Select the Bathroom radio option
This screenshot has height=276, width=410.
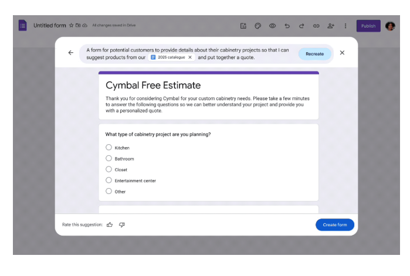click(109, 158)
